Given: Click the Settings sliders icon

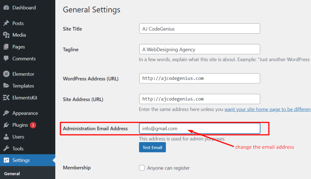Looking at the screenshot, I should [6, 160].
